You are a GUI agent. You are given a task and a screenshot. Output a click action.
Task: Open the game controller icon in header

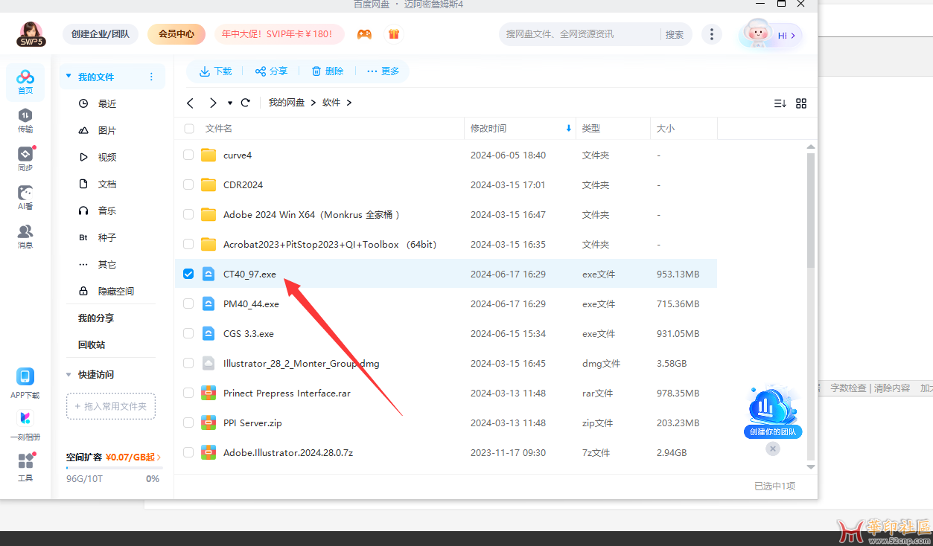(x=364, y=34)
